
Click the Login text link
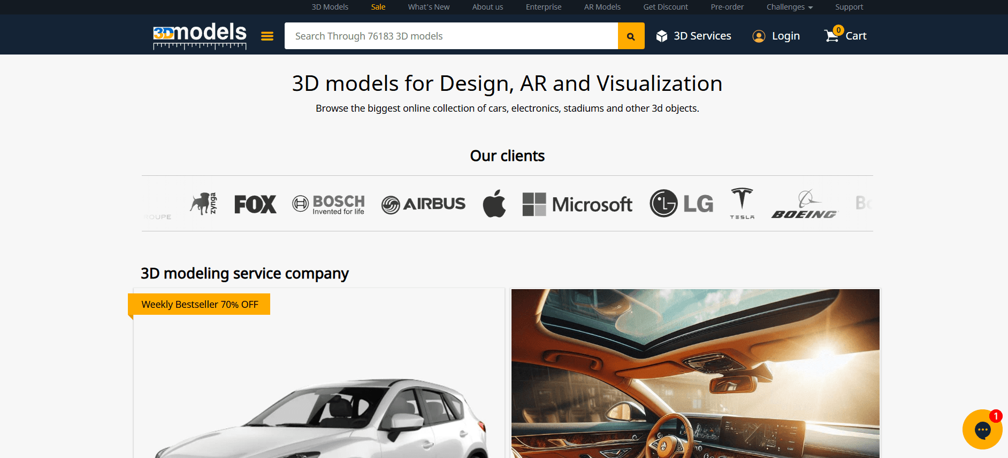click(x=786, y=36)
